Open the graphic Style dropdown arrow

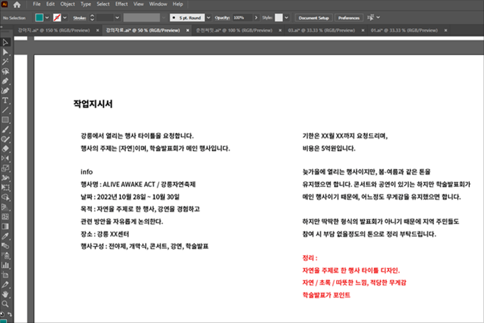tap(287, 17)
